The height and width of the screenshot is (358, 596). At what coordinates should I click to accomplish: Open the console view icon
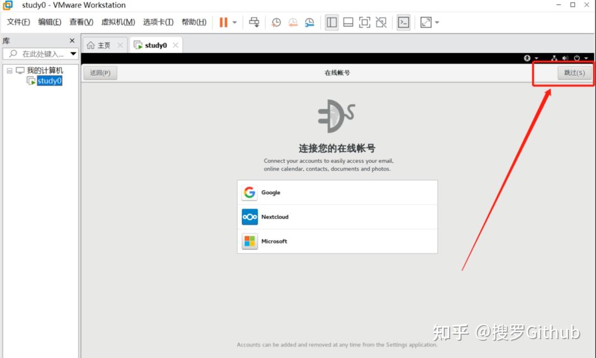[403, 23]
